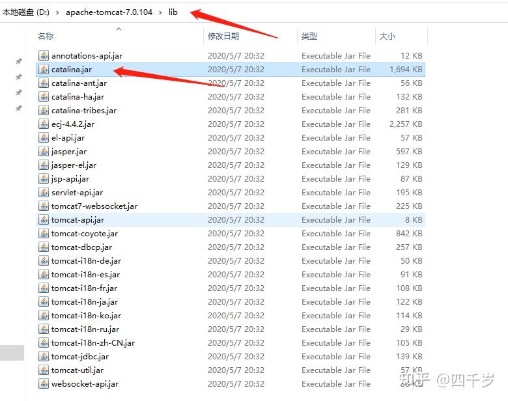
Task: Select the file name catalina-tribes.jar
Action: [x=84, y=111]
